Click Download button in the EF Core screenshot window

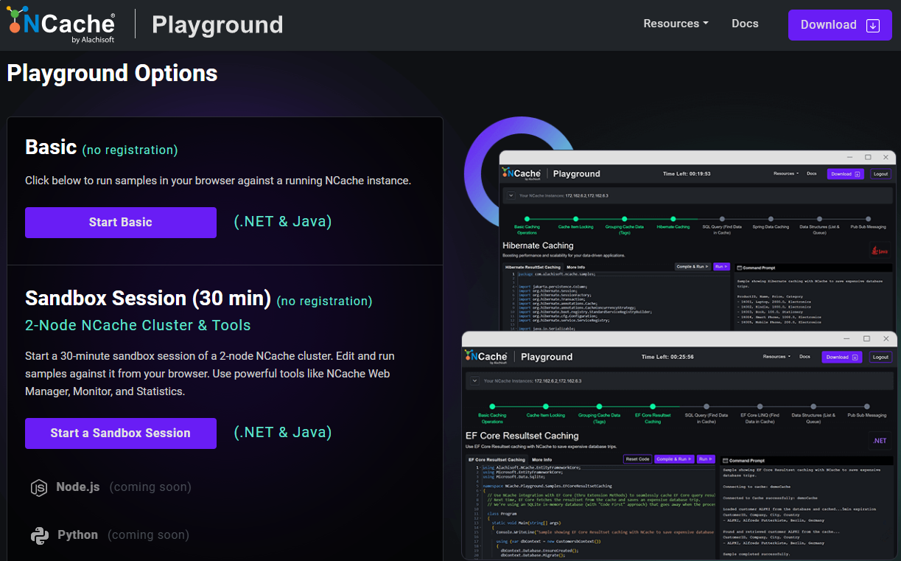click(841, 357)
